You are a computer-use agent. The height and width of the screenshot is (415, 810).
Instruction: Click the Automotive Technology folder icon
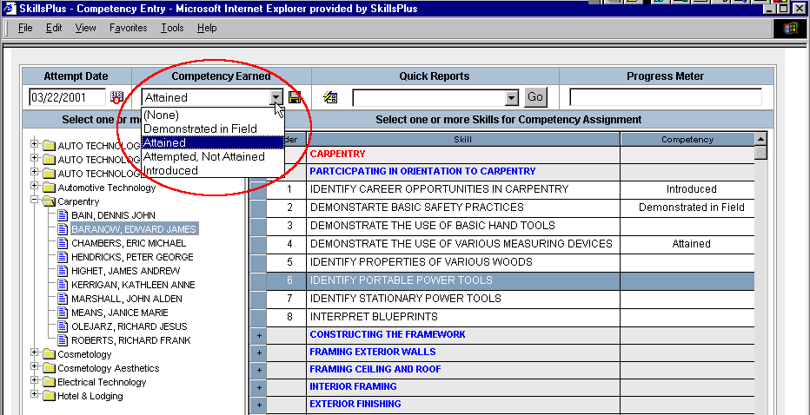50,188
